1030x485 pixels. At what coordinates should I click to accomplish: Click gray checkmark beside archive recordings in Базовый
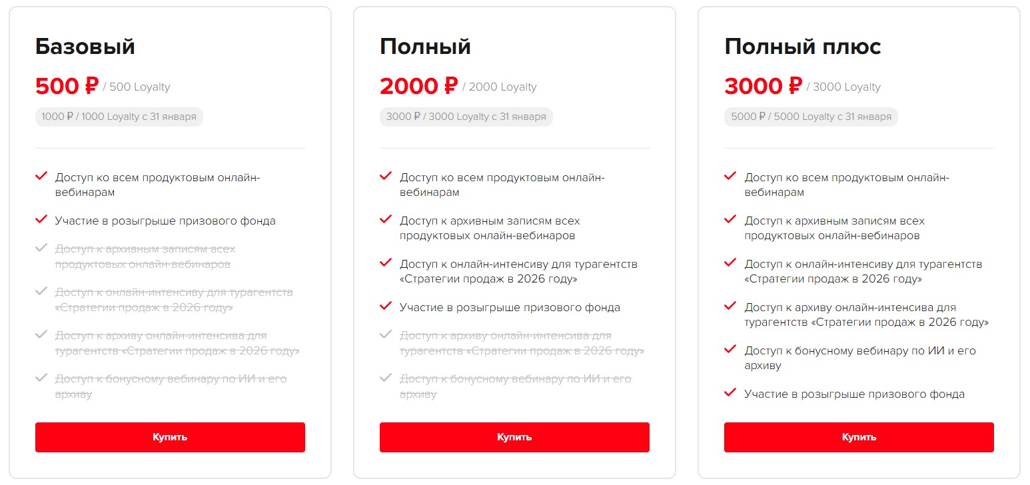[41, 248]
